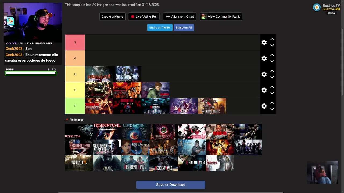Pick the Resident Evil 6 thumbnail
The height and width of the screenshot is (193, 344).
248,147
